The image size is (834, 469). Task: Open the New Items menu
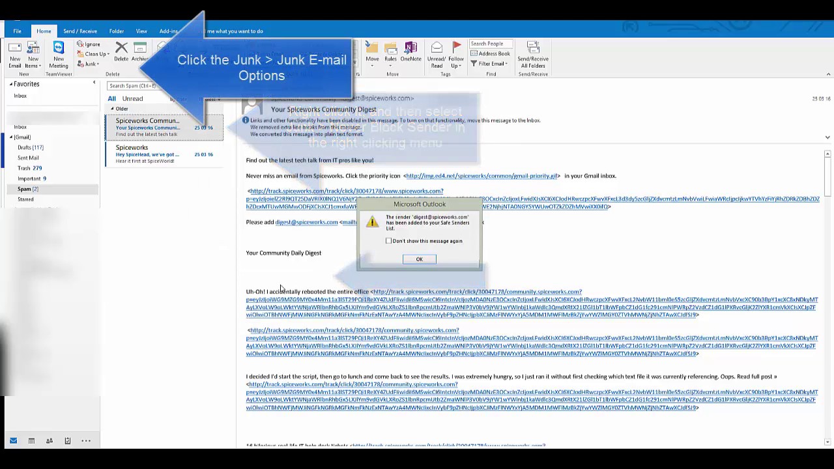coord(33,54)
